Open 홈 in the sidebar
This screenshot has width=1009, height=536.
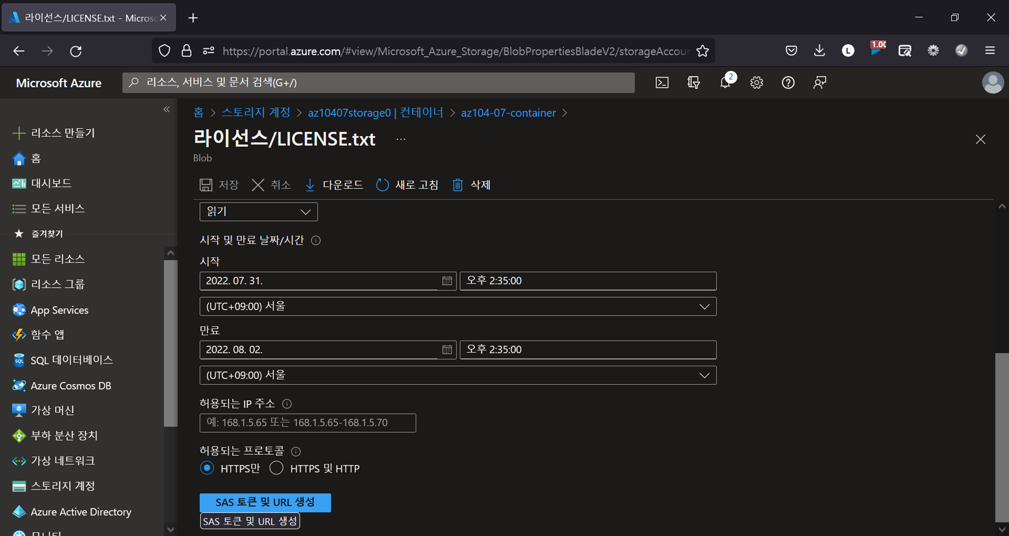pos(26,159)
